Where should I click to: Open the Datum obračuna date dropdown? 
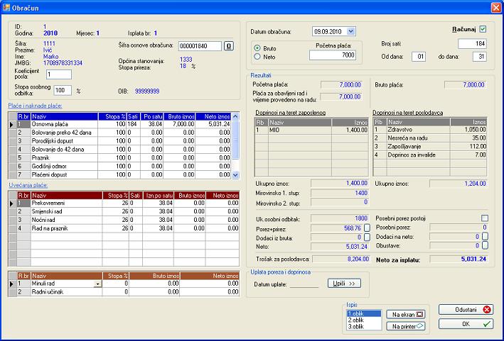click(350, 31)
